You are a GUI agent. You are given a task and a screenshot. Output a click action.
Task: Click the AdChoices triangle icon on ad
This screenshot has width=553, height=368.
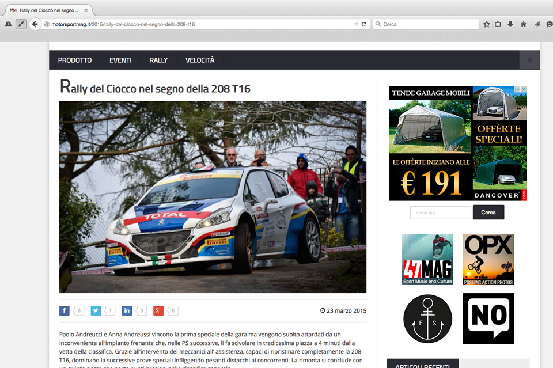(x=517, y=89)
